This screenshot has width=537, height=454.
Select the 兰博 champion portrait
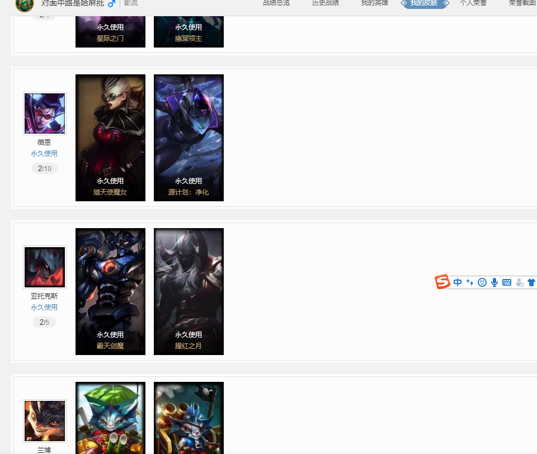pos(45,421)
